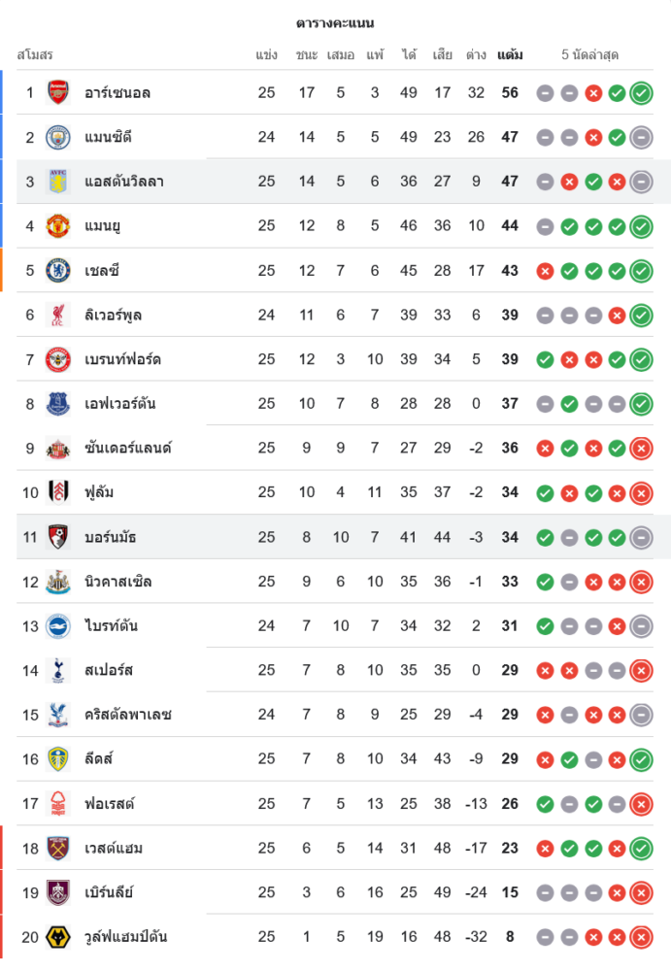Image resolution: width=671 pixels, height=971 pixels.
Task: Click the Aston Villa crest icon
Action: tap(58, 182)
